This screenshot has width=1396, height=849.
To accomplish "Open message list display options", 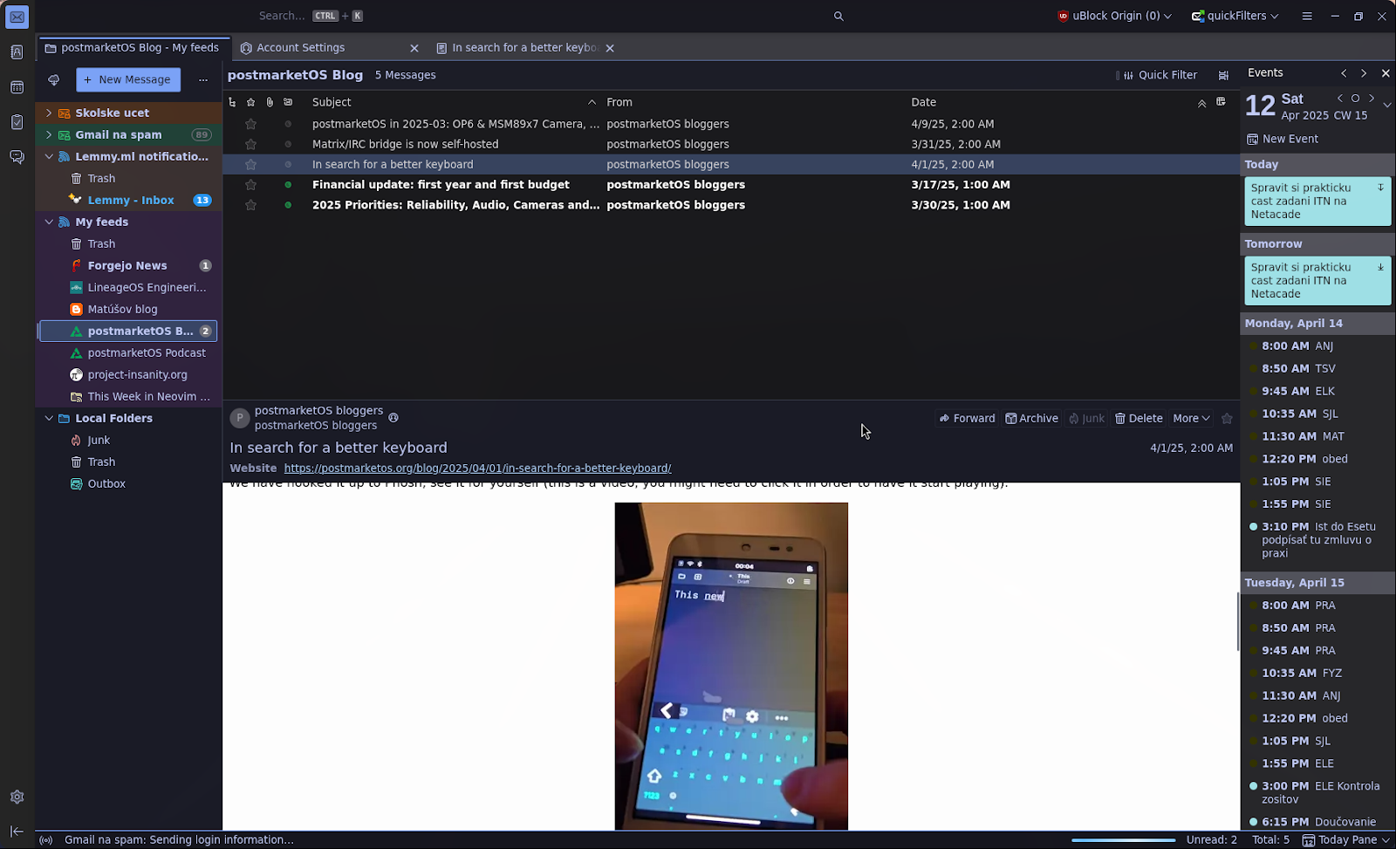I will (1223, 75).
